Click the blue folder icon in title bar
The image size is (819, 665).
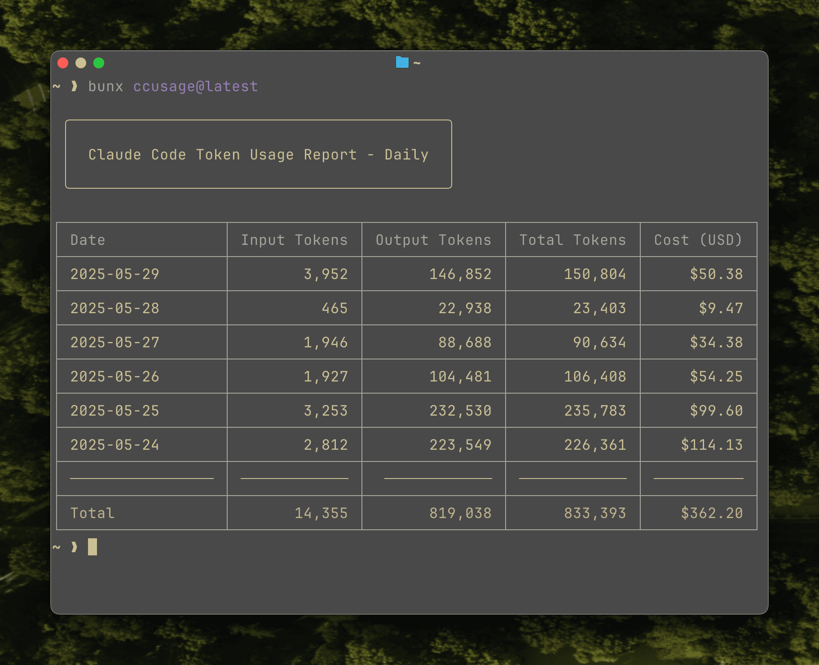tap(402, 62)
